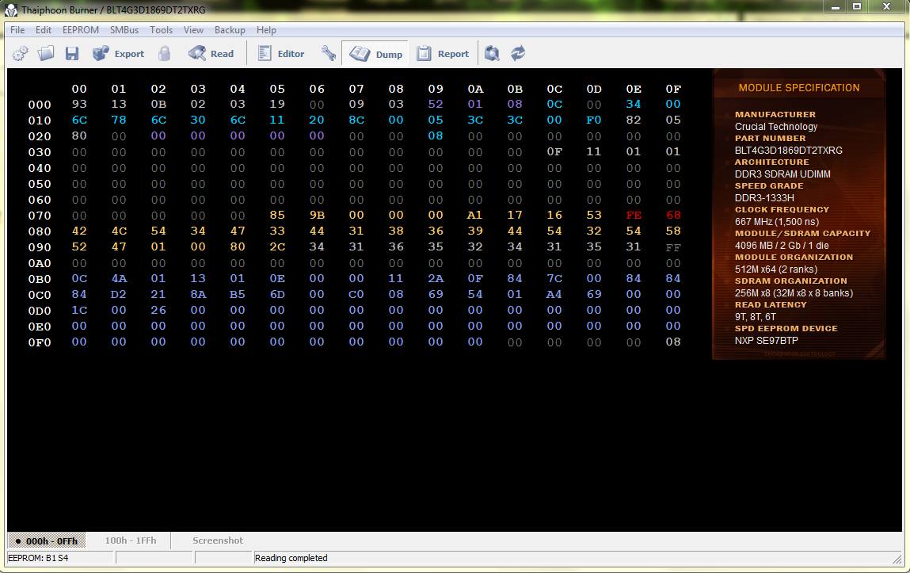Click byte D2 in row 0C0
Image resolution: width=910 pixels, height=573 pixels.
tap(118, 294)
